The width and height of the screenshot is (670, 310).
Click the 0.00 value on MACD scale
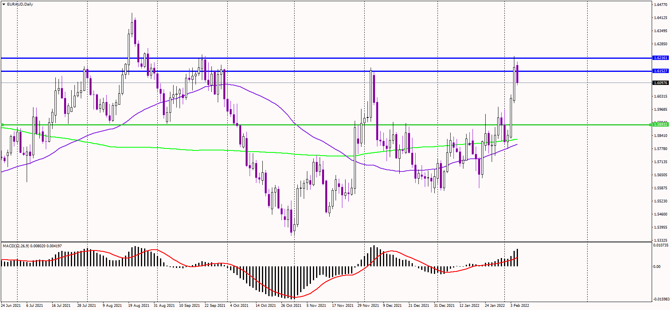657,267
